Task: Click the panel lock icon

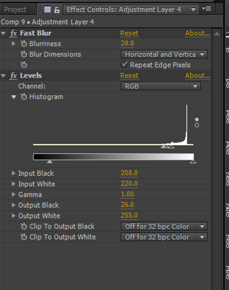Action: [57, 10]
